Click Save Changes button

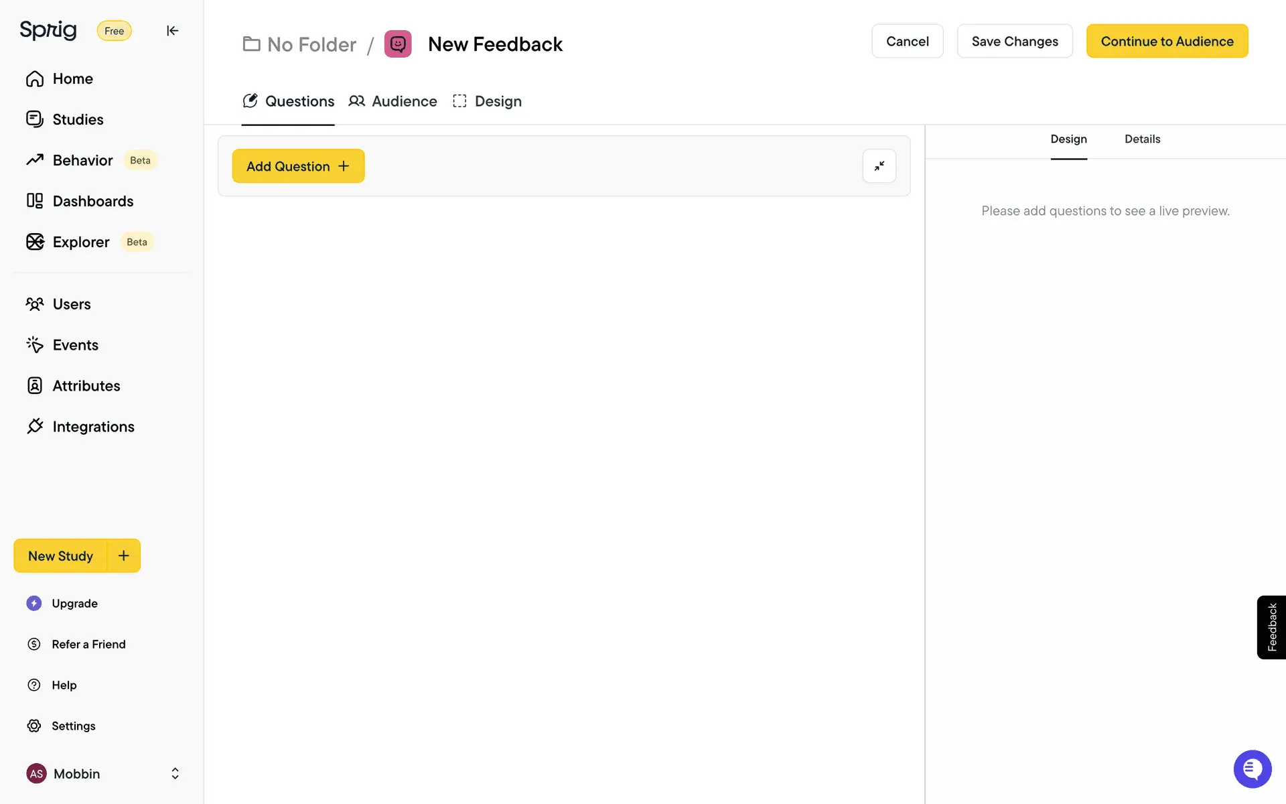point(1014,42)
